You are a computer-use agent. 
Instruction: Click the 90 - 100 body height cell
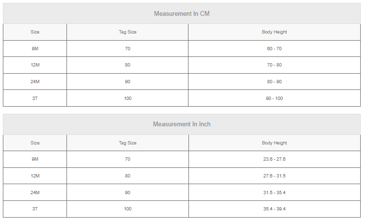coord(274,98)
